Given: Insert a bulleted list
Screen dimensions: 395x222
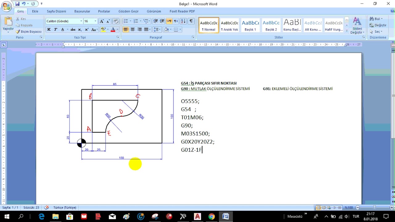Looking at the screenshot, I should tap(126, 21).
